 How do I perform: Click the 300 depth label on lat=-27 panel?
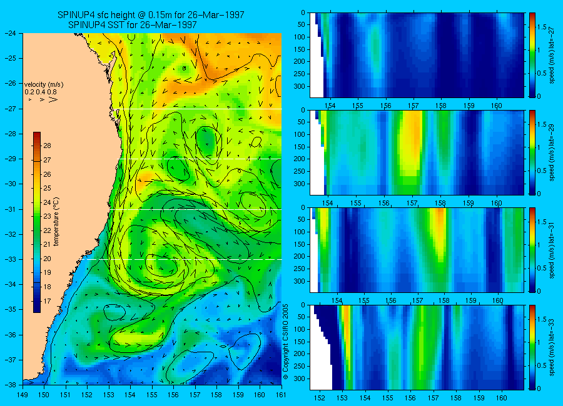click(x=300, y=86)
